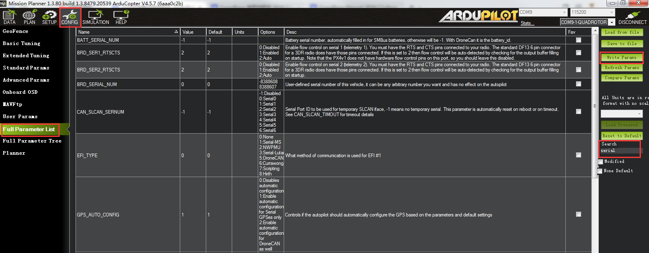Open the 115200 baud rate dropdown
Image resolution: width=649 pixels, height=253 pixels.
point(612,12)
